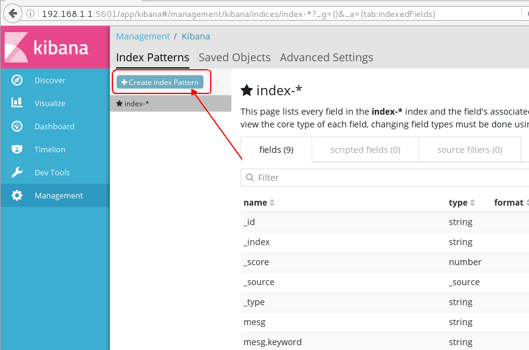Click the Timelion bear icon
Viewport: 529px width, 350px height.
(x=17, y=149)
